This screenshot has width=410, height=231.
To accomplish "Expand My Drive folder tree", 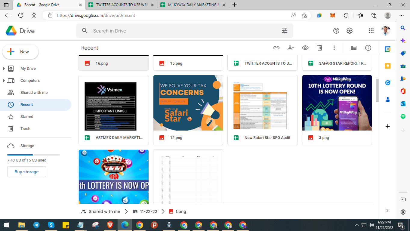I will coord(4,69).
